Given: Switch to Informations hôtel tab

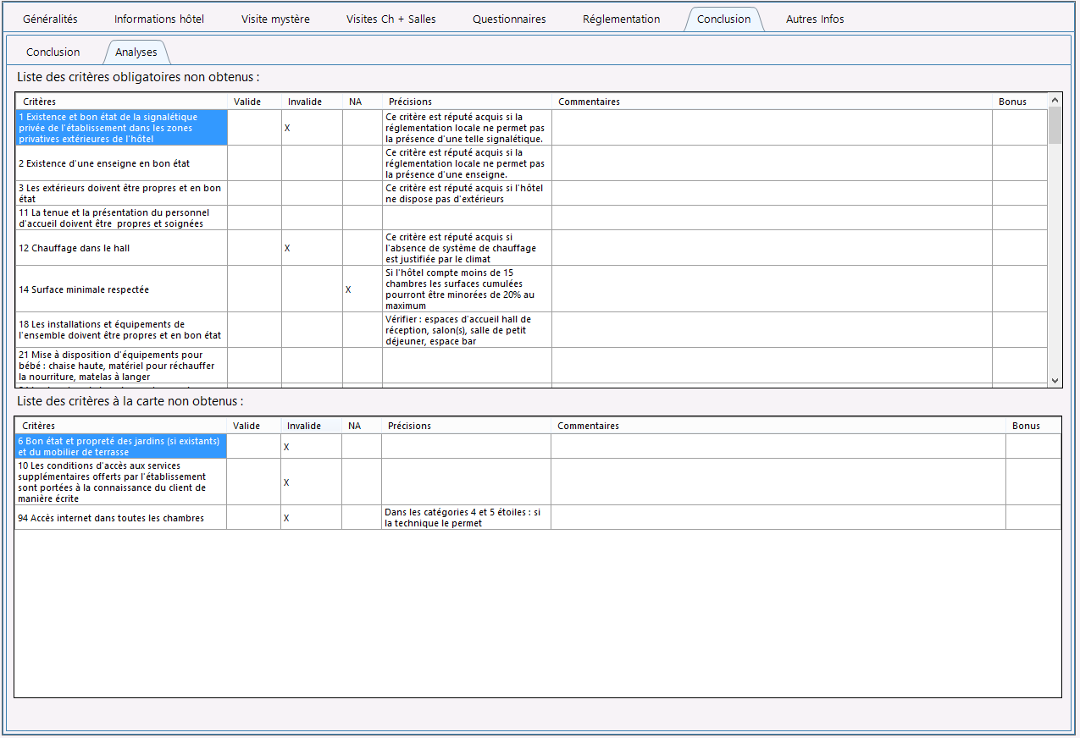Looking at the screenshot, I should tap(159, 19).
